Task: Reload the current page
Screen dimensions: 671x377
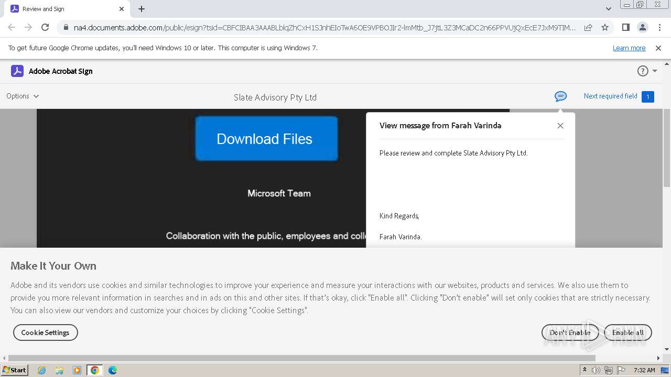Action: 45,27
